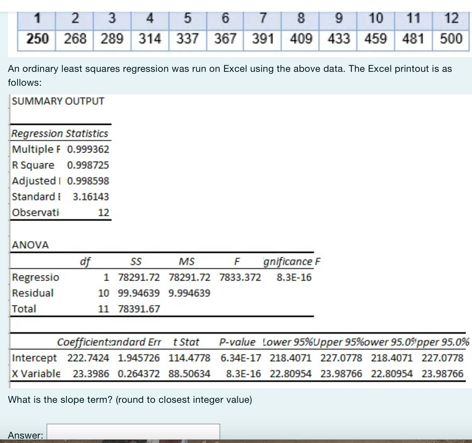The width and height of the screenshot is (472, 443).
Task: Click the t Stat value 88.50634
Action: click(x=189, y=373)
